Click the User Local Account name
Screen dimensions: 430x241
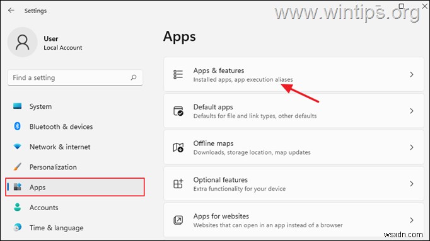click(63, 43)
